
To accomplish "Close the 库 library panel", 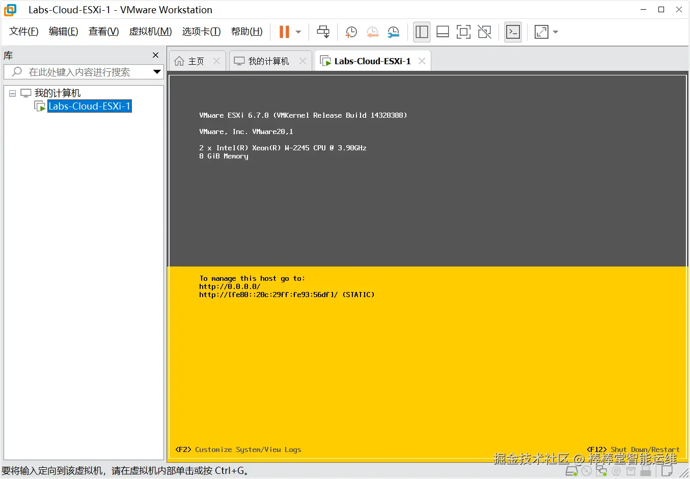I will pos(156,55).
